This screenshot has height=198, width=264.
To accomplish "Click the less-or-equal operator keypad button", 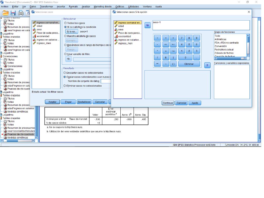I will pyautogui.click(x=166, y=44).
